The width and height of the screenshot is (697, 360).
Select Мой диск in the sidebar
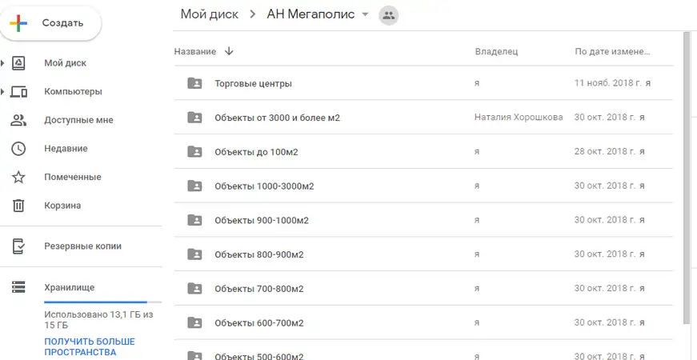point(66,63)
